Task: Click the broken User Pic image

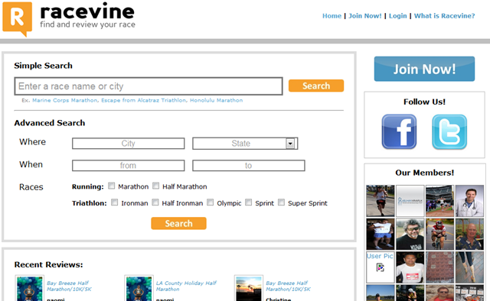Action: tap(380, 267)
